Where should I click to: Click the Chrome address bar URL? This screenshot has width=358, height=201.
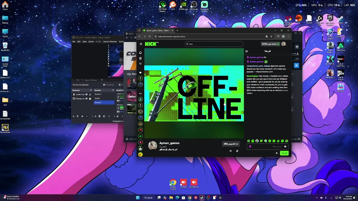click(172, 36)
